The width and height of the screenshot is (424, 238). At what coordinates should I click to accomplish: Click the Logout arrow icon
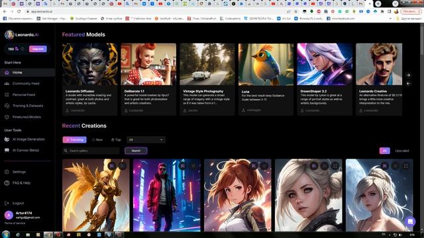tap(7, 203)
